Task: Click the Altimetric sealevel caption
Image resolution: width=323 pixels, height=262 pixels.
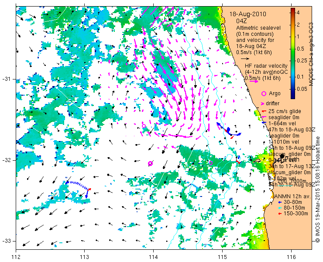Action: pyautogui.click(x=258, y=28)
